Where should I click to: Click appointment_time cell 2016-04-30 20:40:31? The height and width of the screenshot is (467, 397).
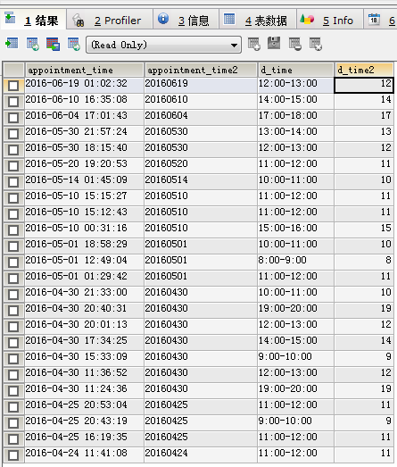coord(84,311)
